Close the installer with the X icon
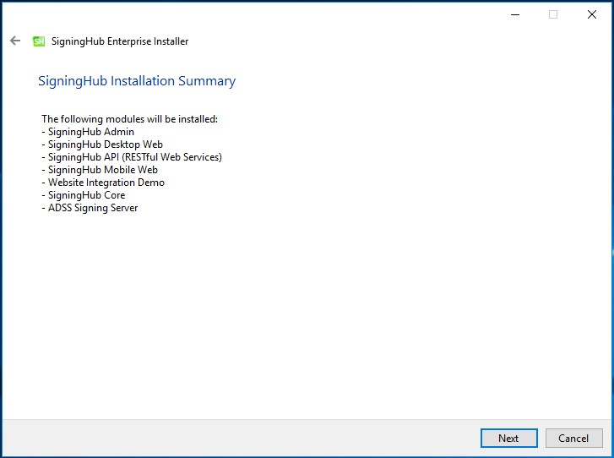Screen dimensions: 614x458 coord(592,15)
